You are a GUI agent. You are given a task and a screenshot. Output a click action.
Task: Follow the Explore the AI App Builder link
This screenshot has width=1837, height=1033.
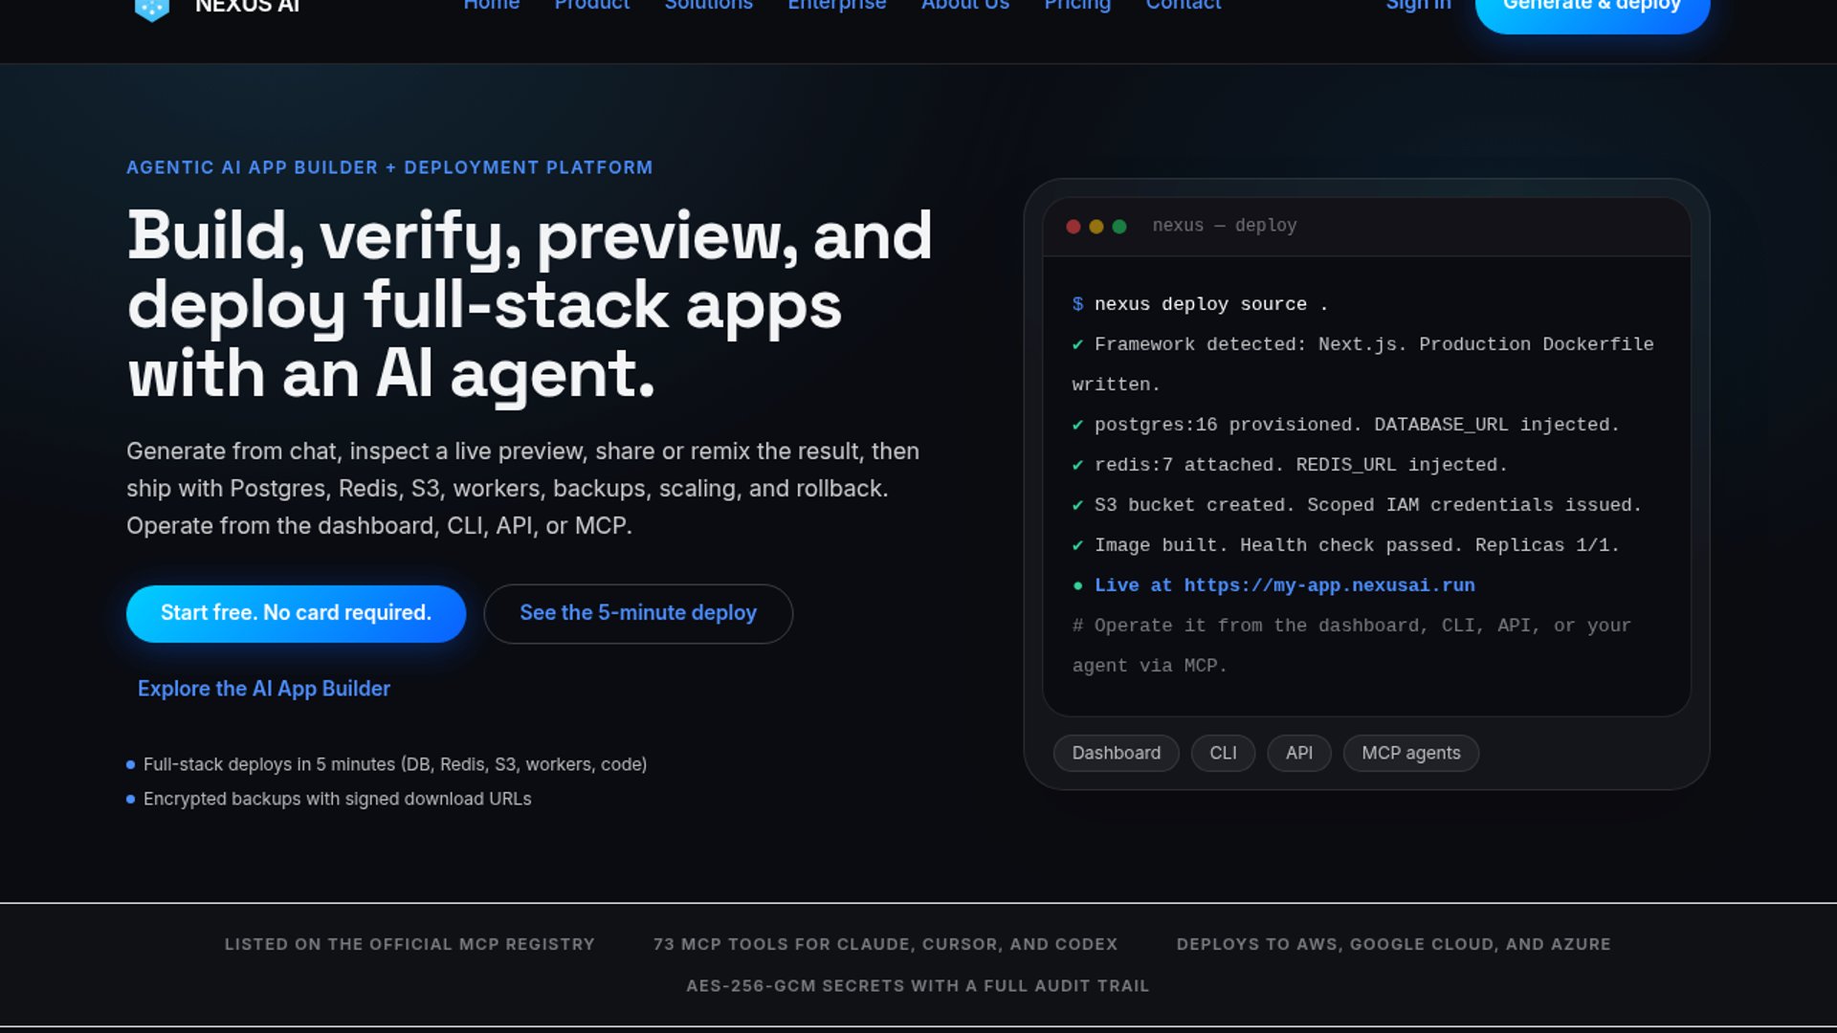pyautogui.click(x=264, y=689)
